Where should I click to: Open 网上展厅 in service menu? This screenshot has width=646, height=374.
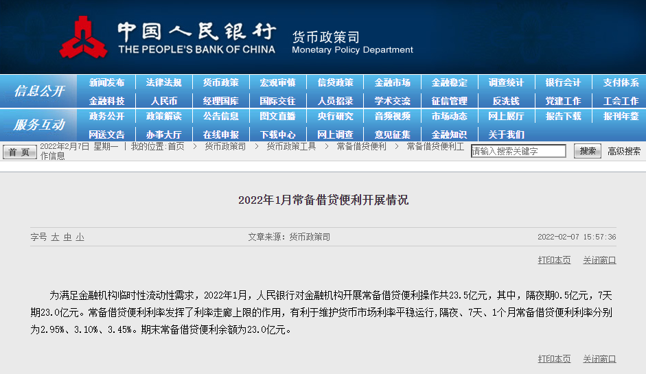506,116
